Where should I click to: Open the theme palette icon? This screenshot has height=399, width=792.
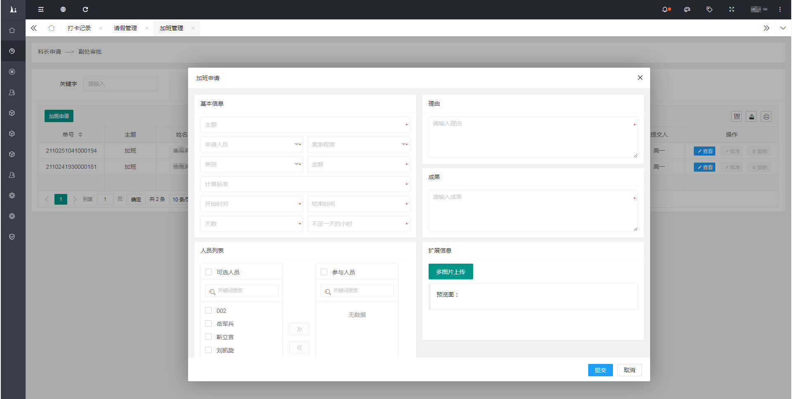(x=687, y=9)
